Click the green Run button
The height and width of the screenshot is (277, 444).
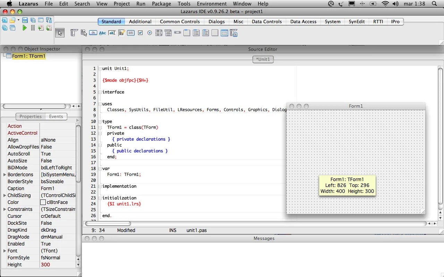pos(25,28)
